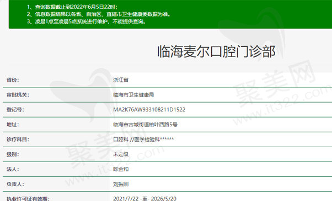Select the 执业许可证有效期 label

coord(28,199)
